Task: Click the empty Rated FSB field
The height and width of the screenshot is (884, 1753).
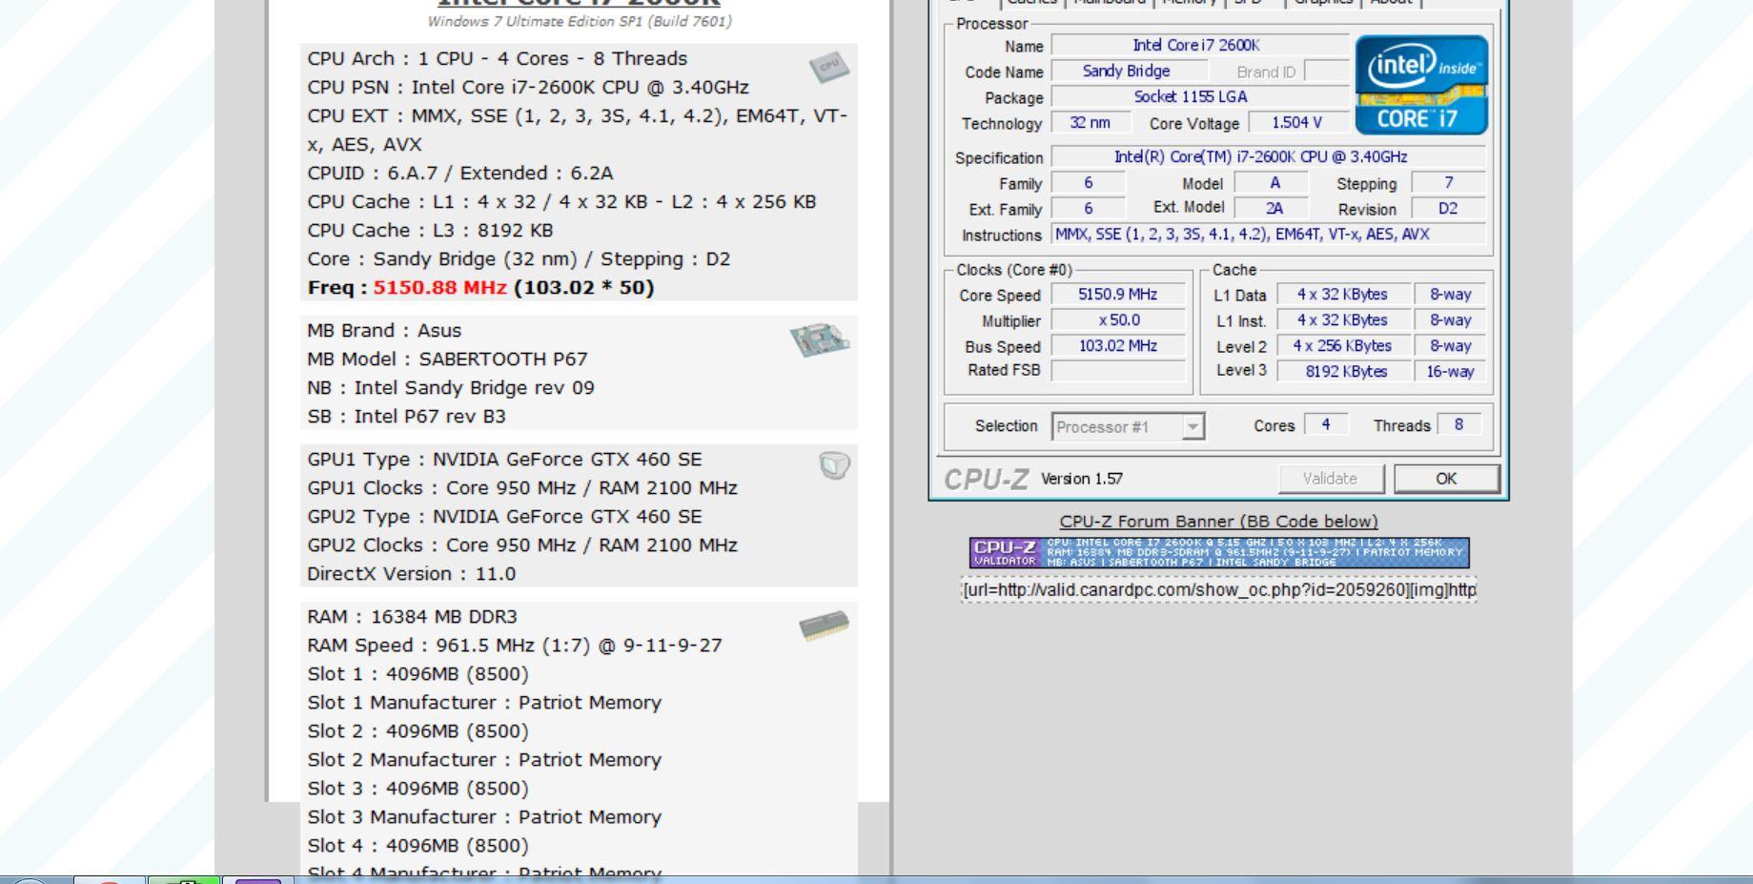Action: (1118, 371)
